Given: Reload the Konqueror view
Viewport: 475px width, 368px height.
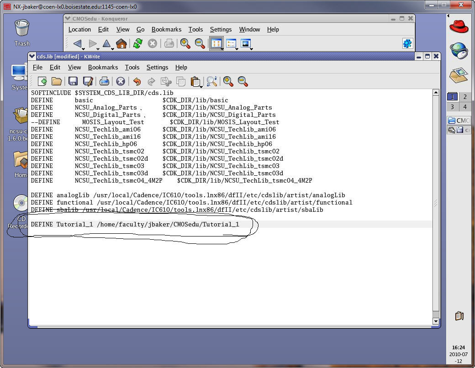Looking at the screenshot, I should coord(138,44).
